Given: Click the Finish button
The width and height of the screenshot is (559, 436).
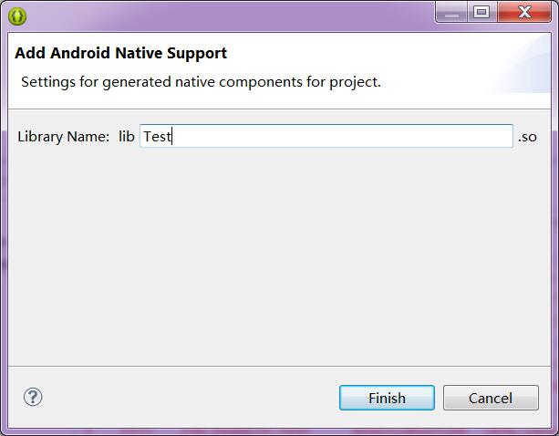Looking at the screenshot, I should click(387, 398).
